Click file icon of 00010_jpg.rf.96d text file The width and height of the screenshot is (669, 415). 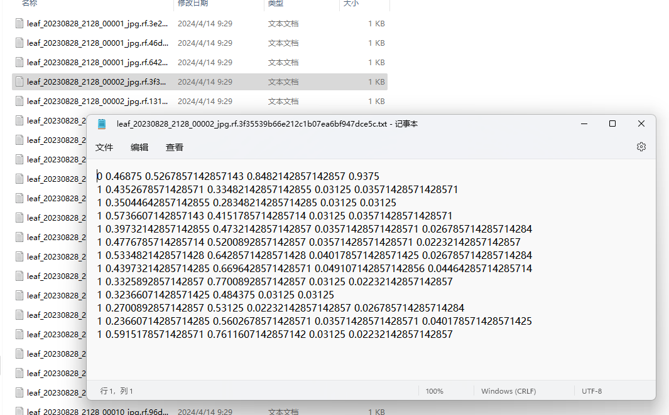tap(19, 412)
